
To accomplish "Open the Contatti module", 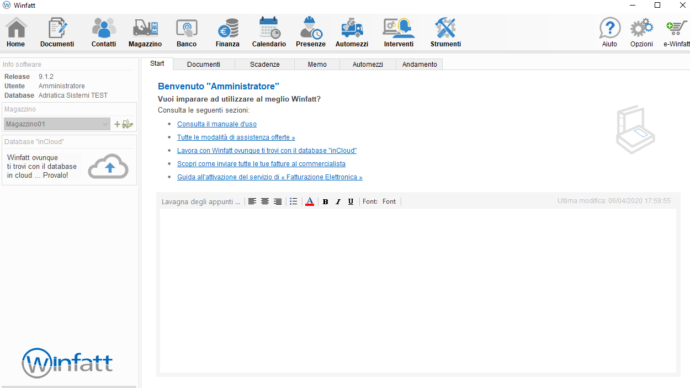I will click(x=104, y=32).
